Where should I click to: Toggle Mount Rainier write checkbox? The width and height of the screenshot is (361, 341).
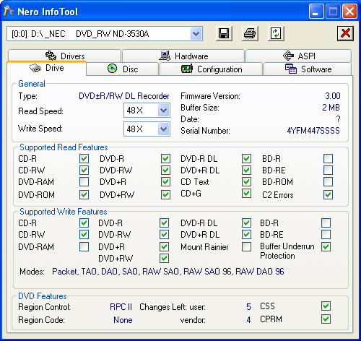[x=246, y=246]
